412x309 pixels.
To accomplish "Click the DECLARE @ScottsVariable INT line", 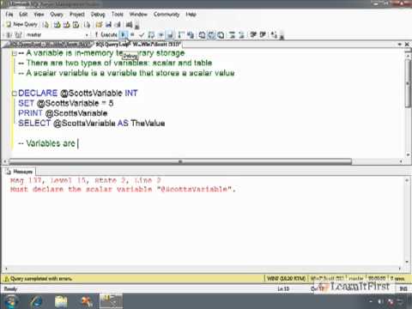I will point(77,93).
